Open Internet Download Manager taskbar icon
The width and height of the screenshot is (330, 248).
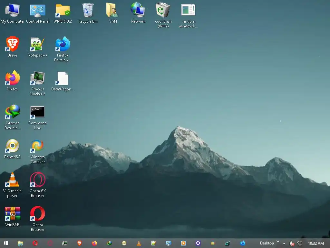[109, 243]
